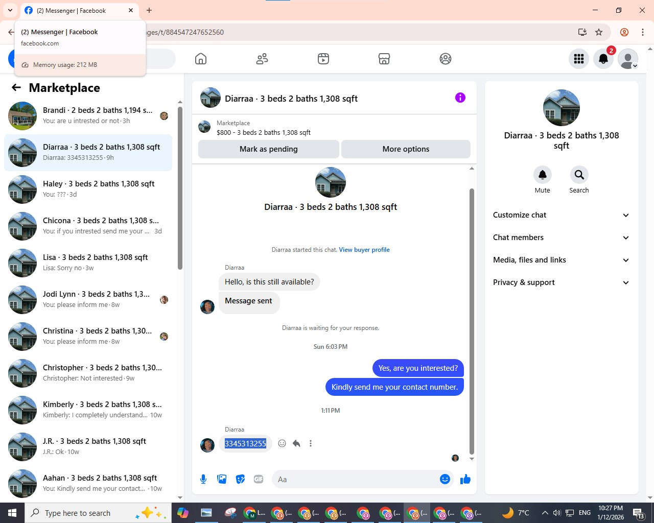Open the taskbar clock showing 10:27 PM
Image resolution: width=654 pixels, height=523 pixels.
coord(611,513)
